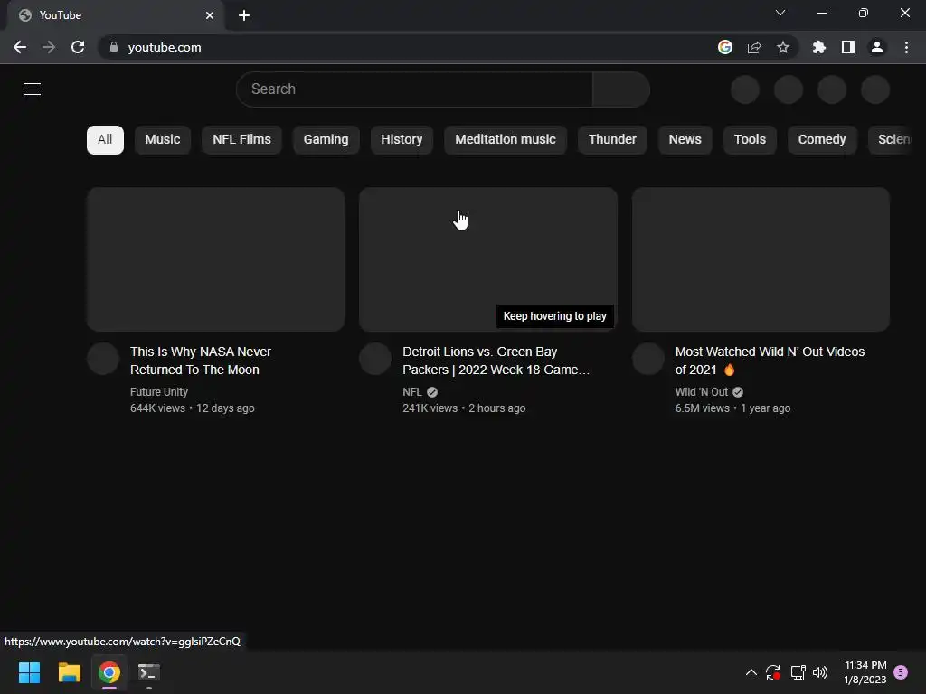The height and width of the screenshot is (694, 926).
Task: Select the NFL Films filter chip
Action: (241, 140)
